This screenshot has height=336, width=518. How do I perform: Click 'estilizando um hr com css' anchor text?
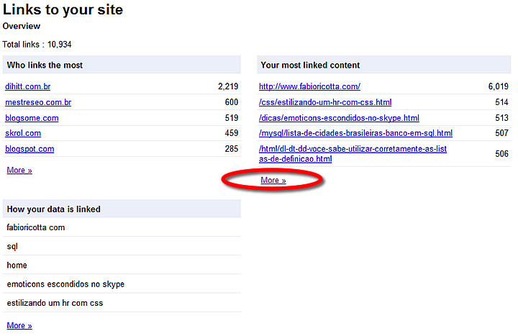click(55, 303)
